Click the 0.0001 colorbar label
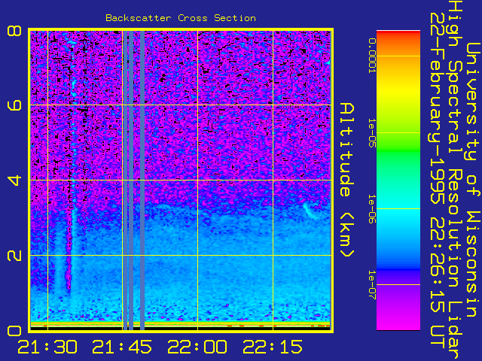The width and height of the screenshot is (482, 361). tap(372, 56)
